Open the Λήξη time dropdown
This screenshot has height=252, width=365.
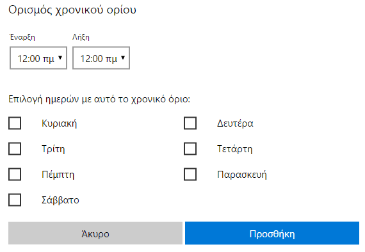click(101, 58)
